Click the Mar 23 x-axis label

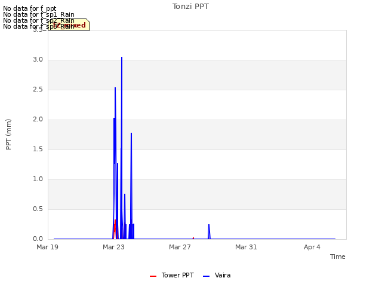[113, 247]
